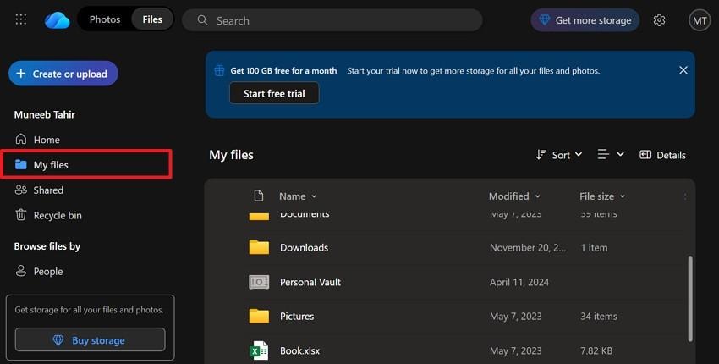Click the Home house icon

pyautogui.click(x=20, y=139)
